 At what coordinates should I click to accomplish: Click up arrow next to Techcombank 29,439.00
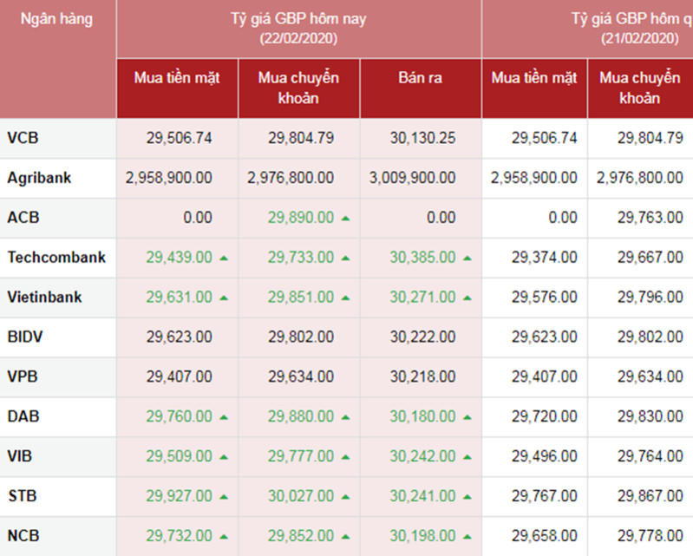click(x=224, y=258)
